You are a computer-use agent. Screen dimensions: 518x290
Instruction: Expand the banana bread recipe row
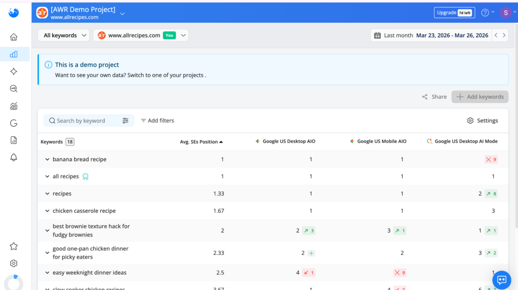[47, 159]
